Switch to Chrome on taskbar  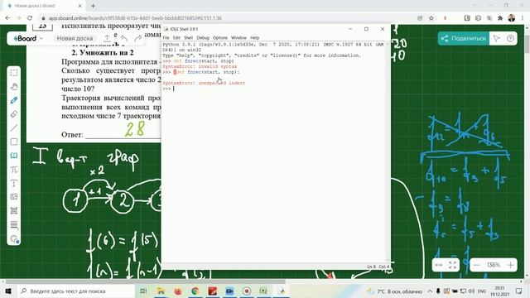195,291
